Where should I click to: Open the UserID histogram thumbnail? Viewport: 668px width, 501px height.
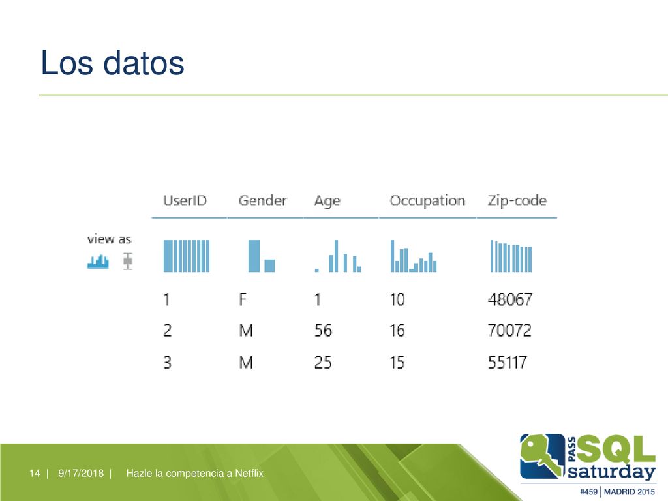(x=187, y=256)
